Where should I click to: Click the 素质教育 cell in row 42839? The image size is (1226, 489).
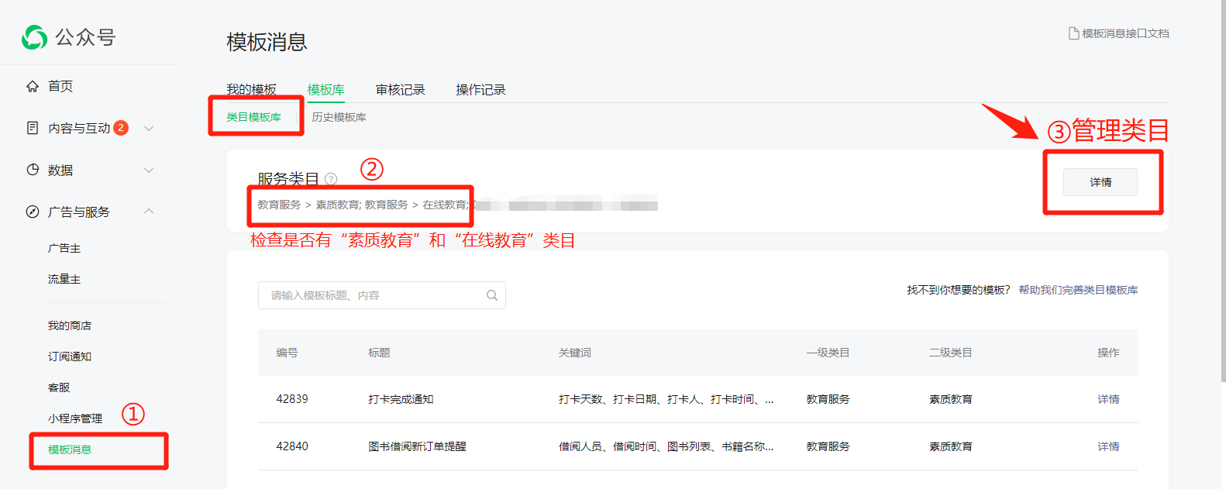(x=951, y=399)
